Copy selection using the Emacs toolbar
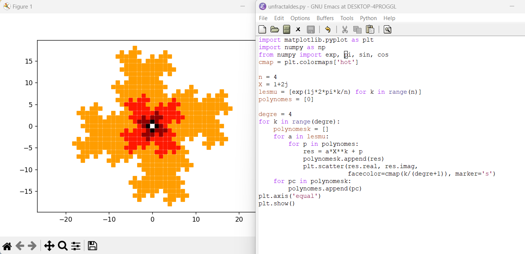Screen dimensions: 525x254 [357, 29]
